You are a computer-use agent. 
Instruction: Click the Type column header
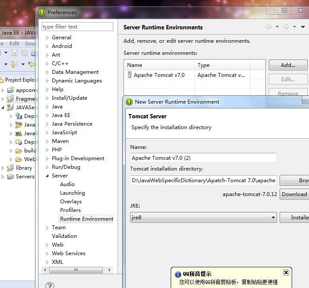[223, 65]
